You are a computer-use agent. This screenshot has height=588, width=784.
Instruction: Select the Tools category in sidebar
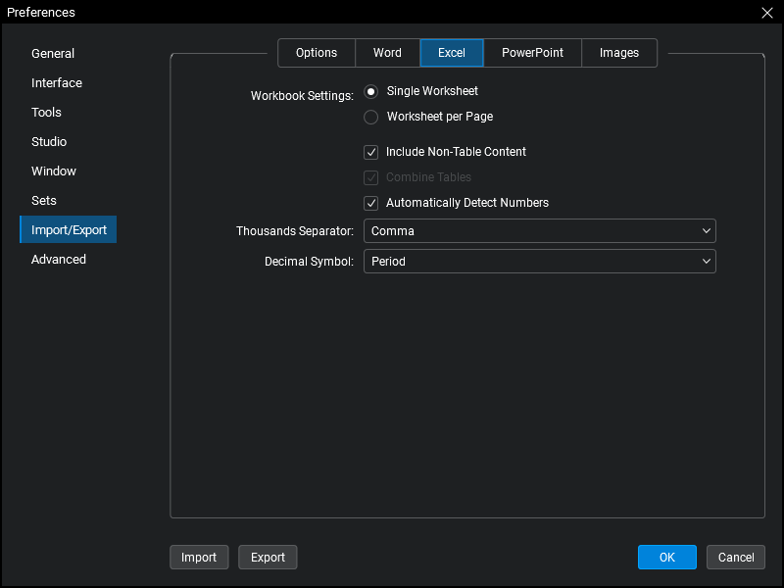(x=46, y=113)
